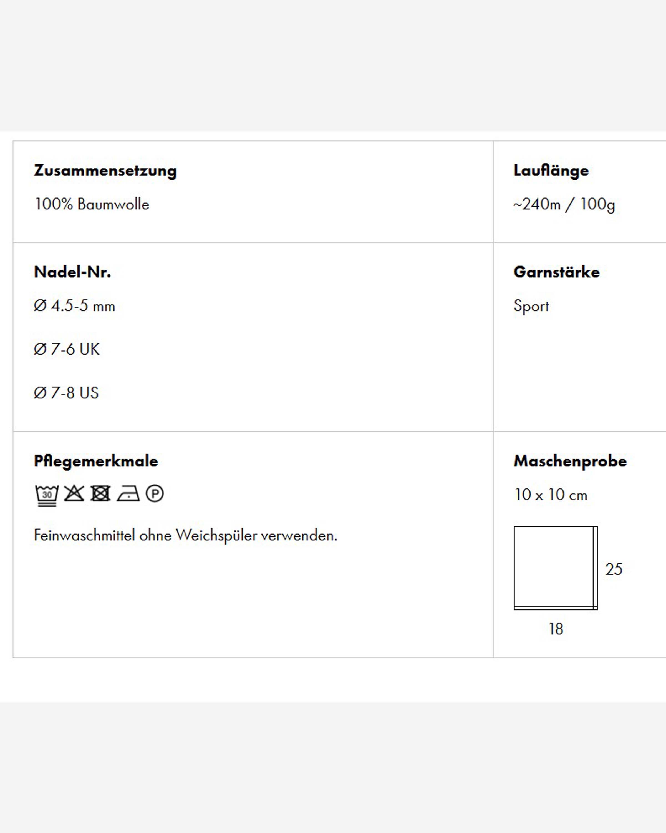Click the circled P dry-clean icon

155,494
